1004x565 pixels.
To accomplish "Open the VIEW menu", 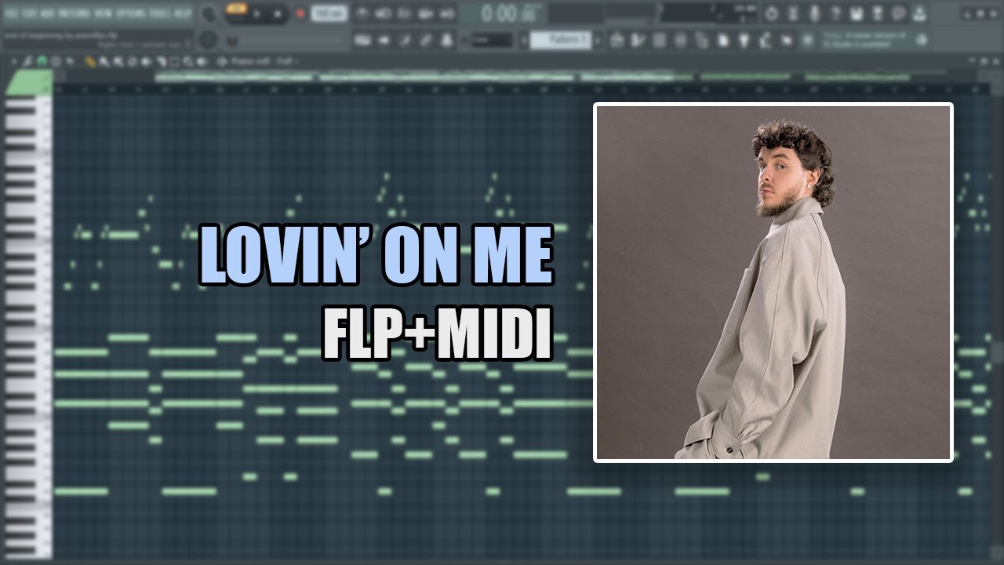I will click(x=103, y=13).
